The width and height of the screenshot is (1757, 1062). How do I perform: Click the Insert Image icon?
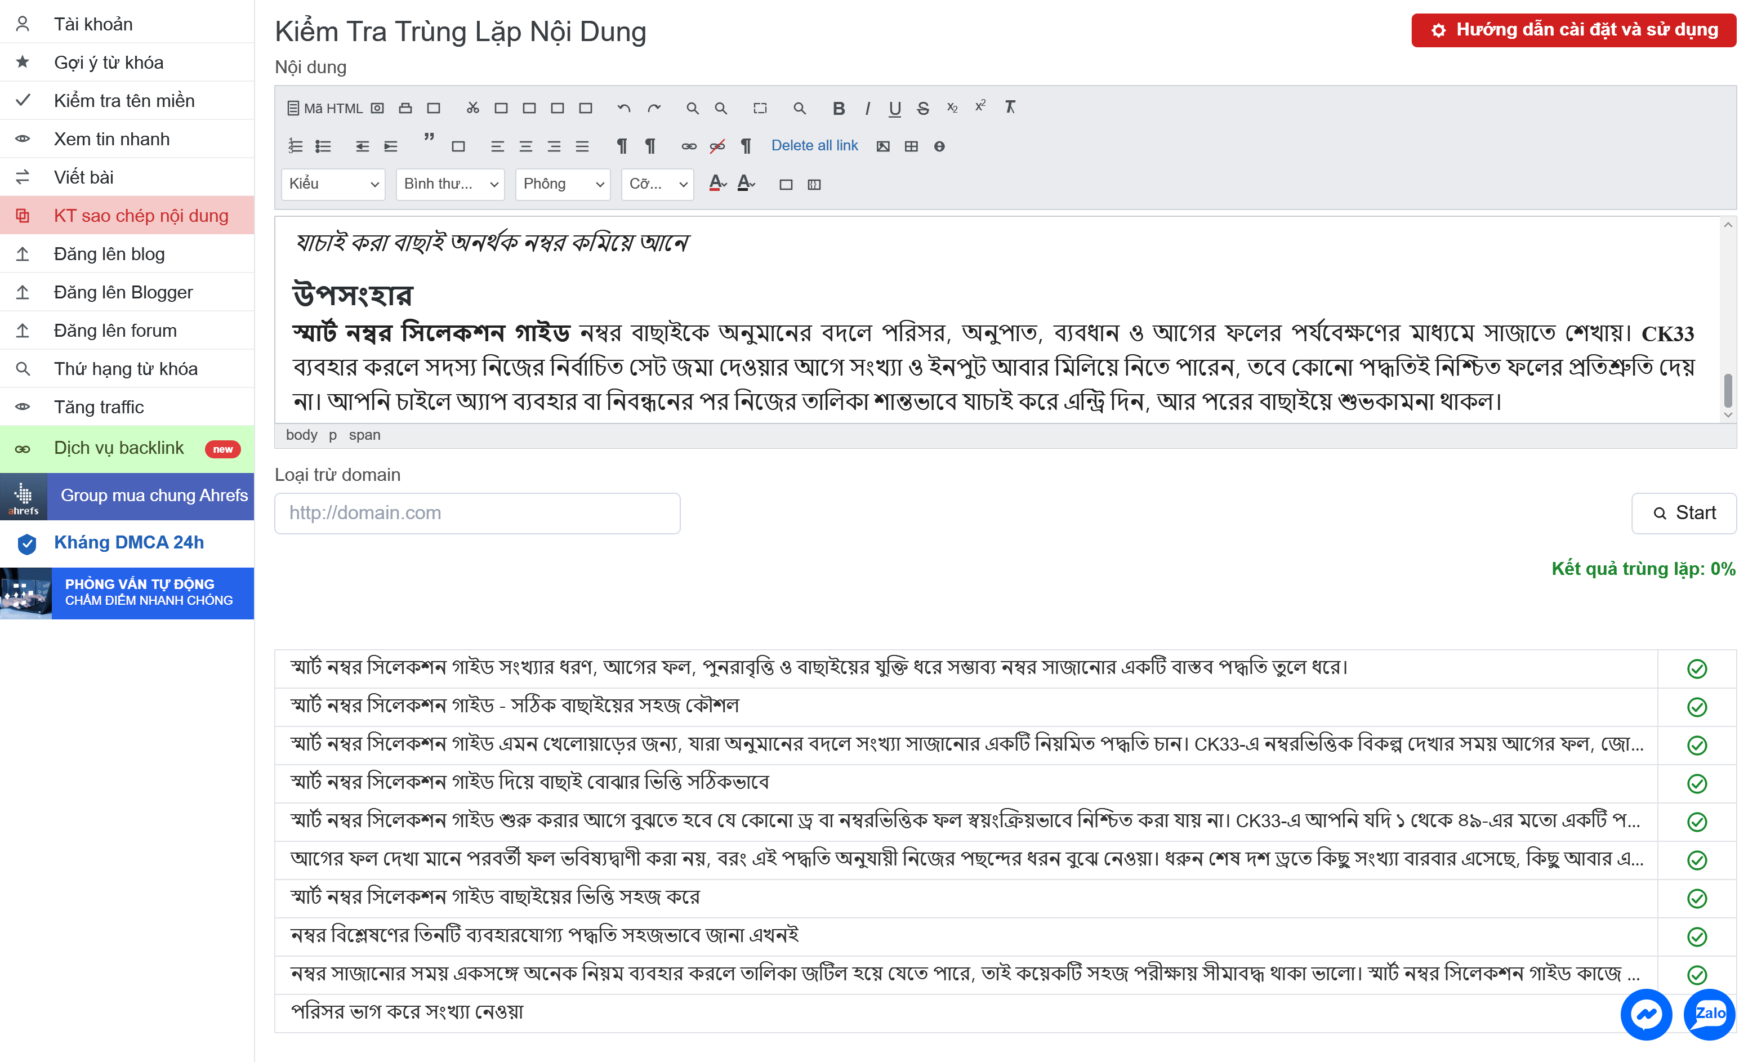click(x=883, y=146)
